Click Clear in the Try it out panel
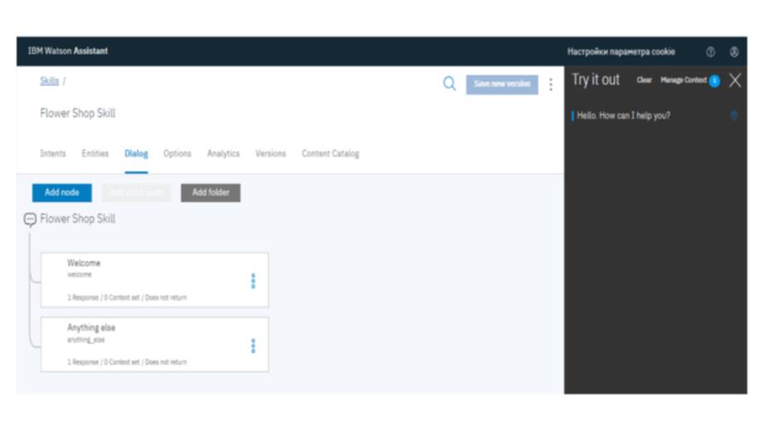 (x=644, y=80)
